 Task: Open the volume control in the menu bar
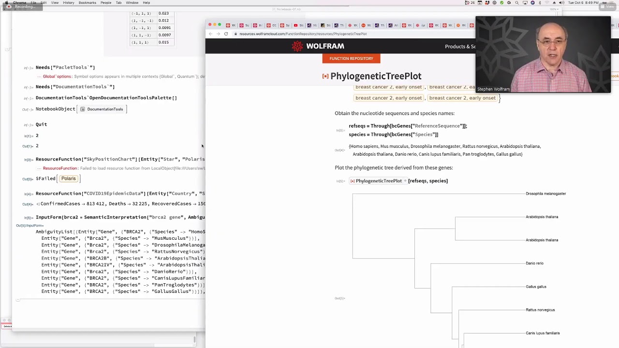(x=561, y=3)
